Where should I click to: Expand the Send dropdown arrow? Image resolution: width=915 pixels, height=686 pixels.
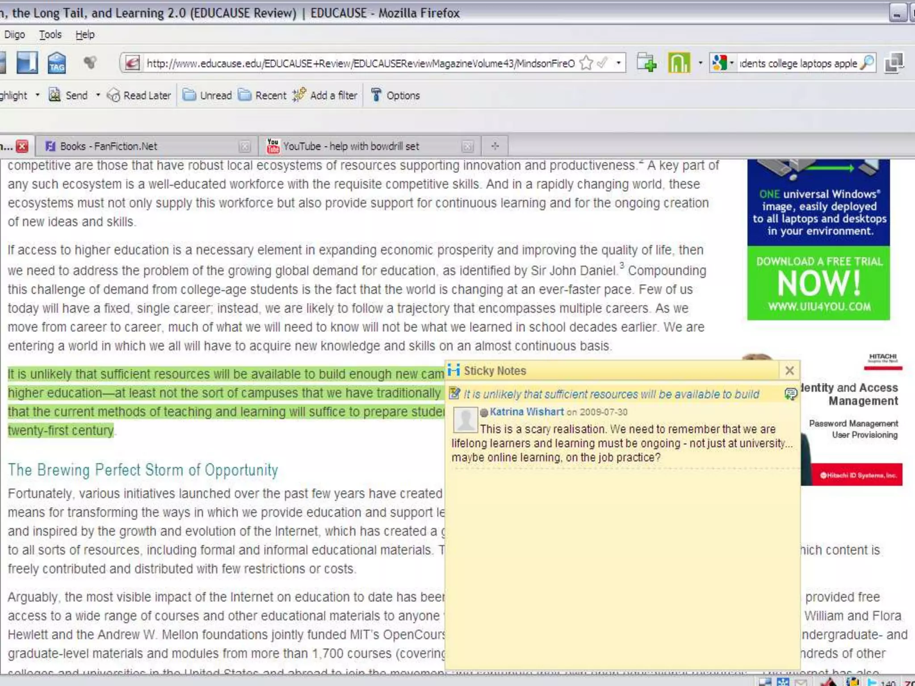[x=98, y=95]
